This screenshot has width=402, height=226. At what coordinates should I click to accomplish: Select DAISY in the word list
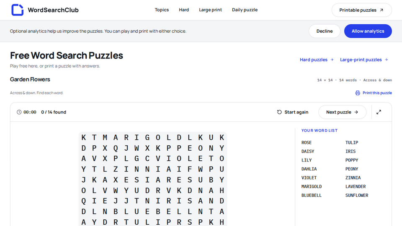pyautogui.click(x=308, y=151)
